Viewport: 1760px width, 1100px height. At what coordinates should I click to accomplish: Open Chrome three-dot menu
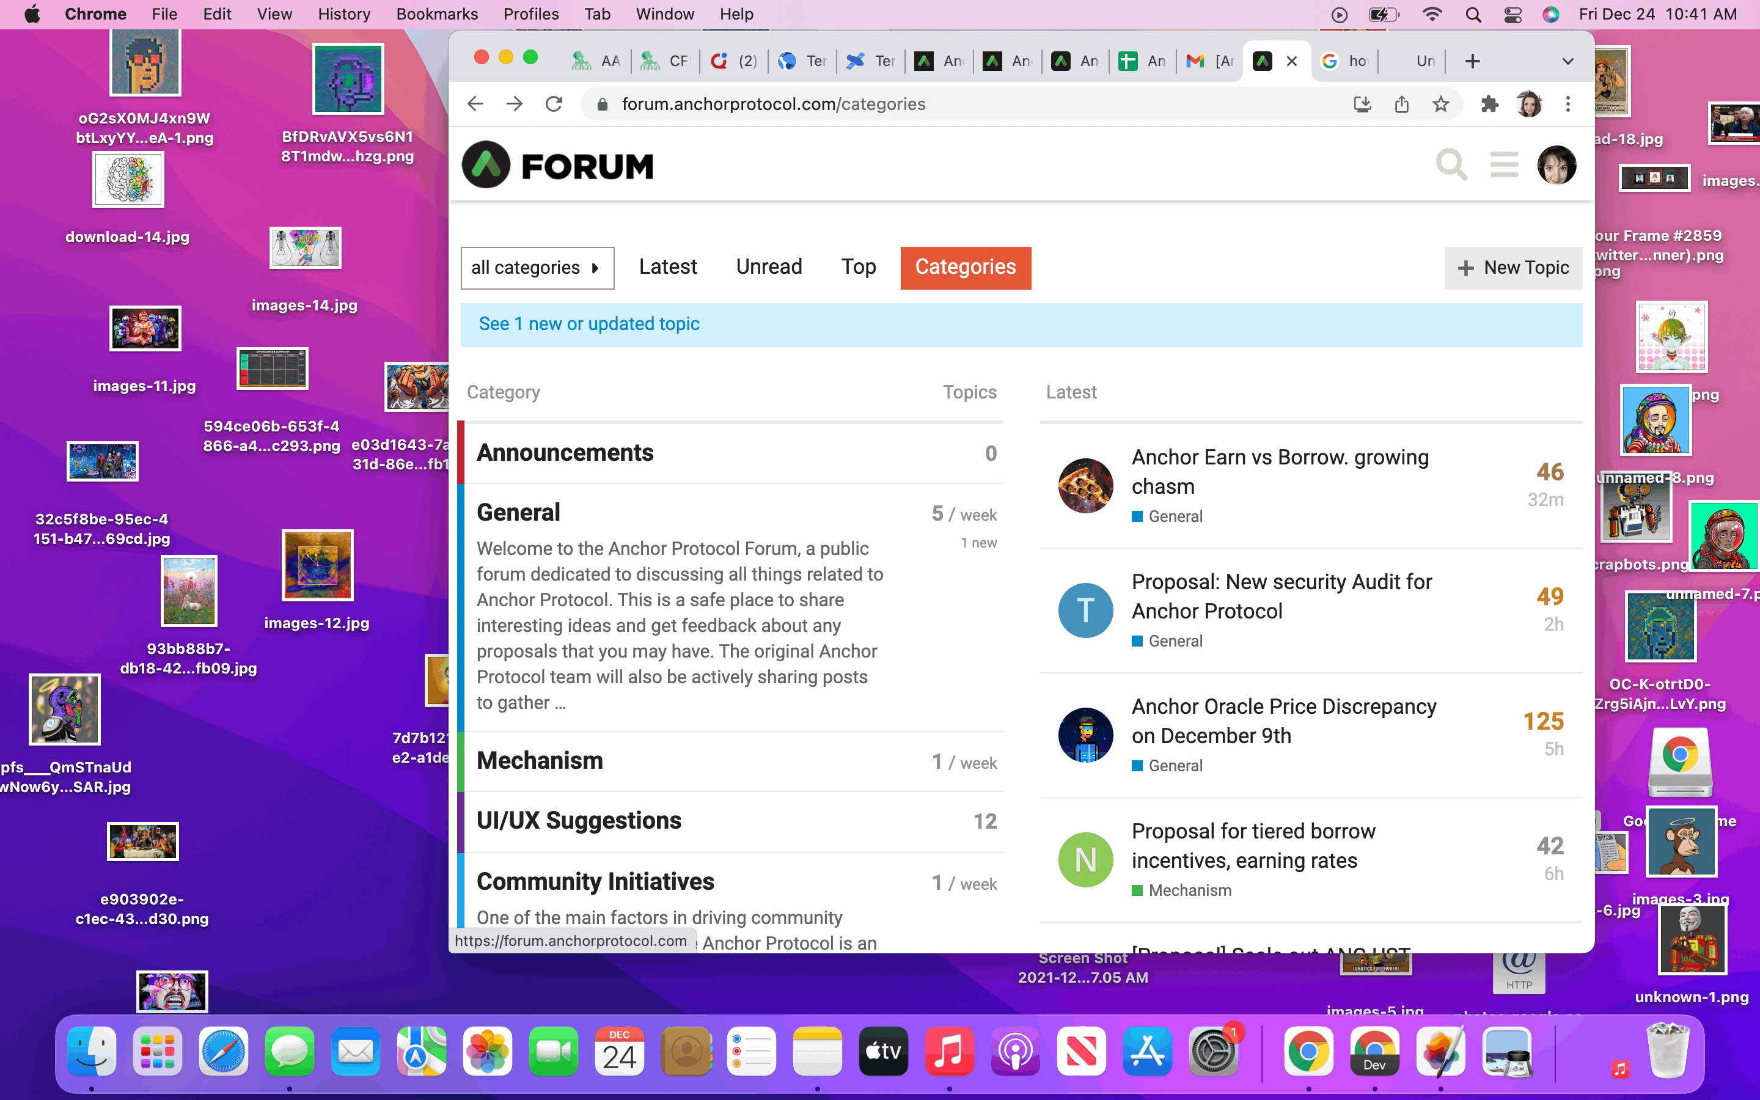[1568, 104]
